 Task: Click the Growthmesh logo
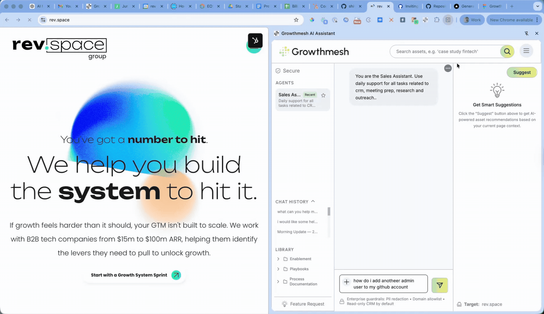pos(314,51)
